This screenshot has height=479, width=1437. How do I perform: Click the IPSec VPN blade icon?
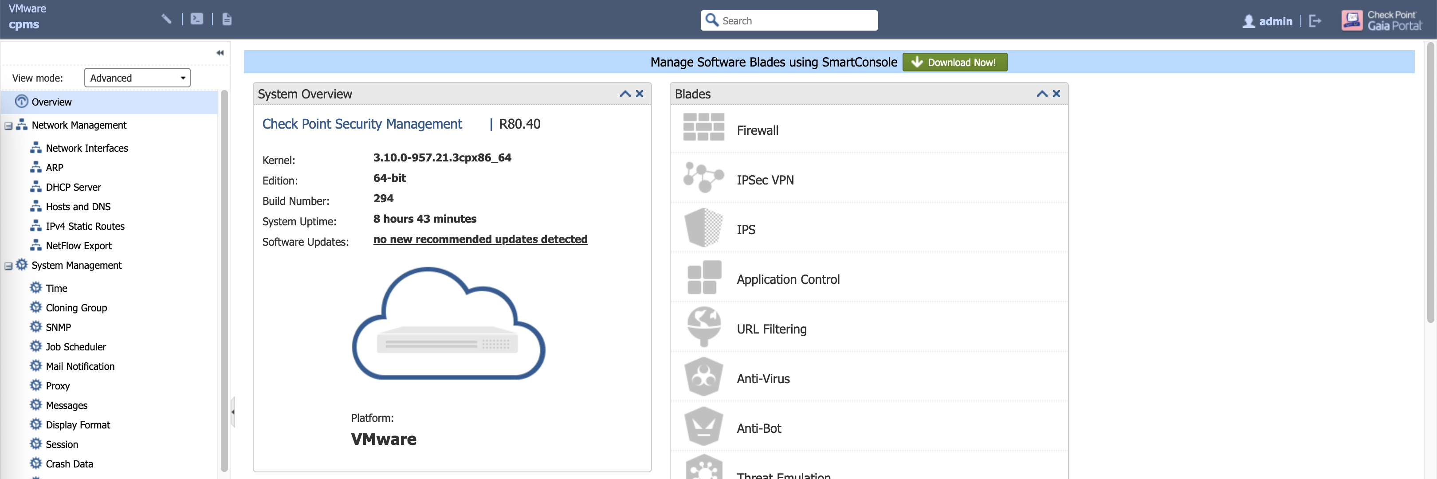(703, 177)
